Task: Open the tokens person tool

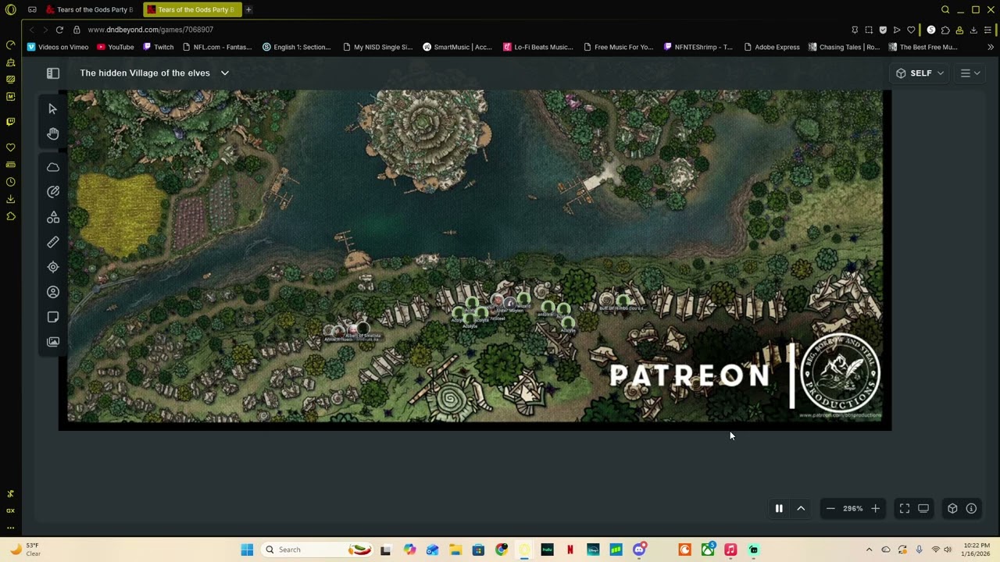Action: click(53, 292)
